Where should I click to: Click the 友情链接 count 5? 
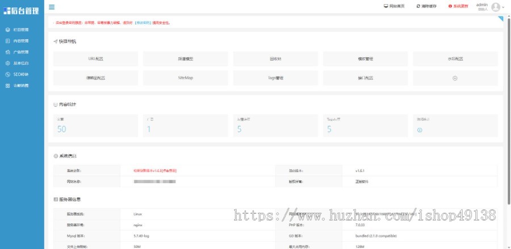(239, 129)
